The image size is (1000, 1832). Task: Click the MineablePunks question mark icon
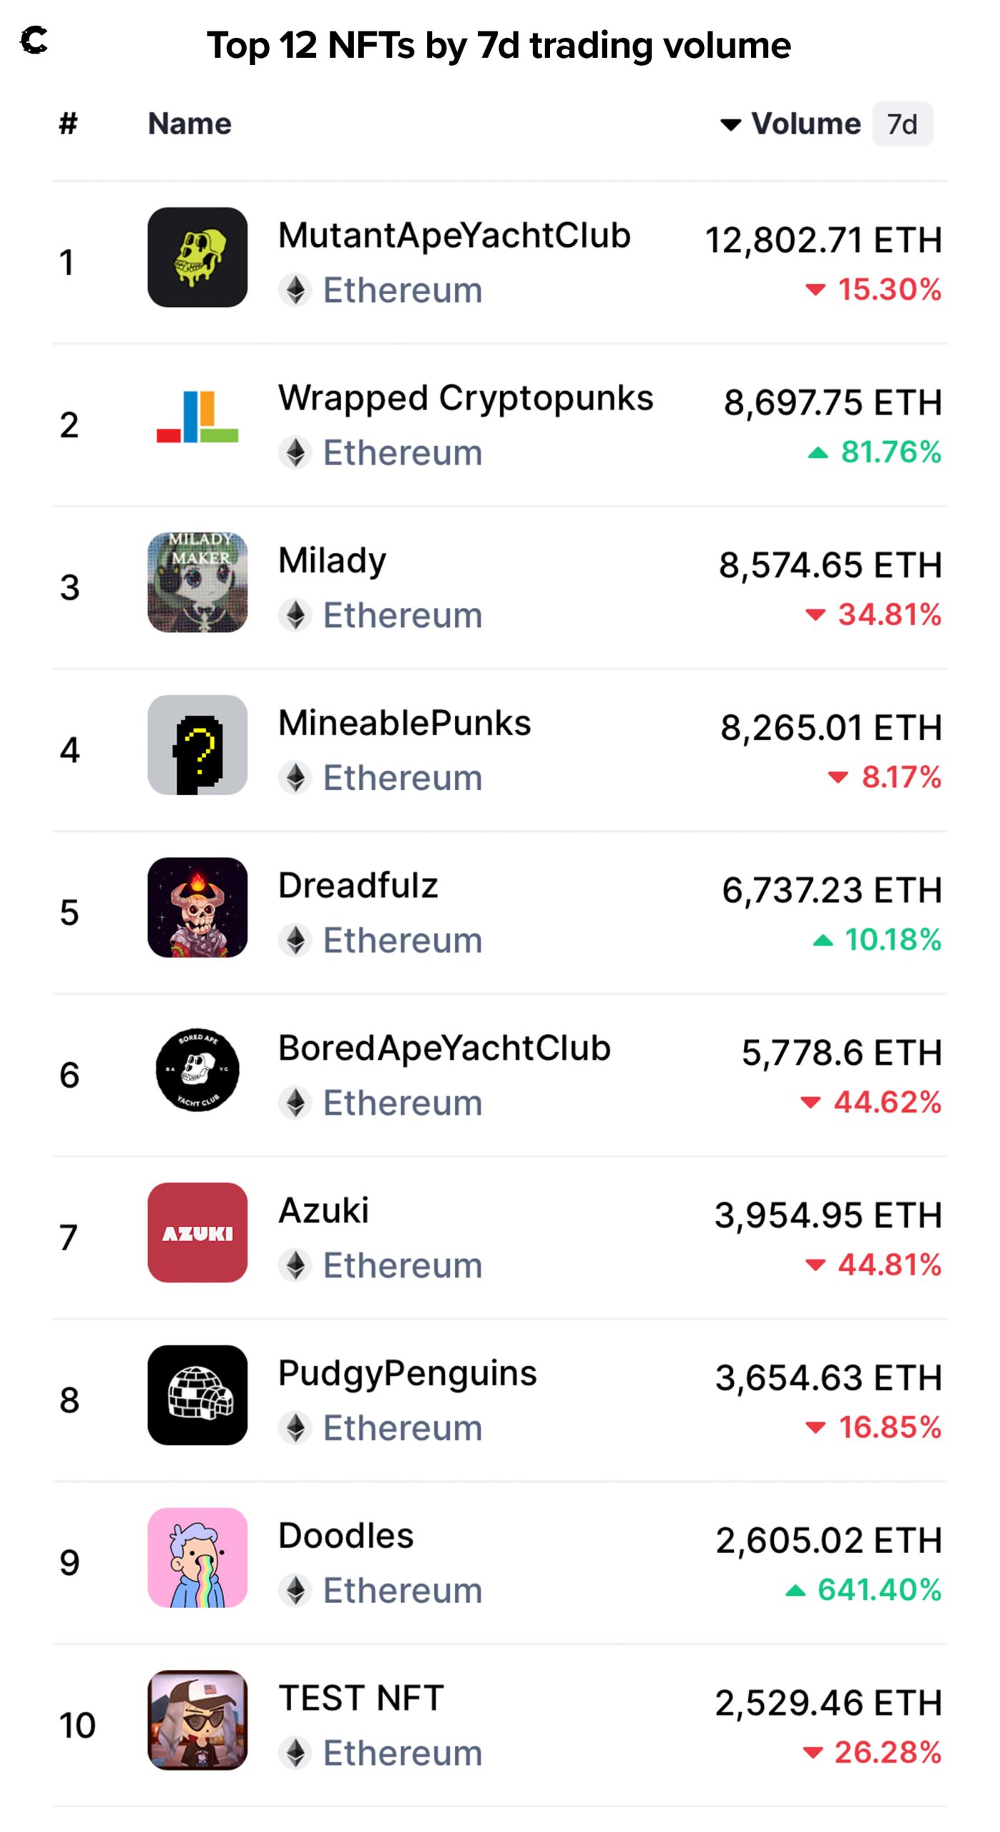click(197, 745)
